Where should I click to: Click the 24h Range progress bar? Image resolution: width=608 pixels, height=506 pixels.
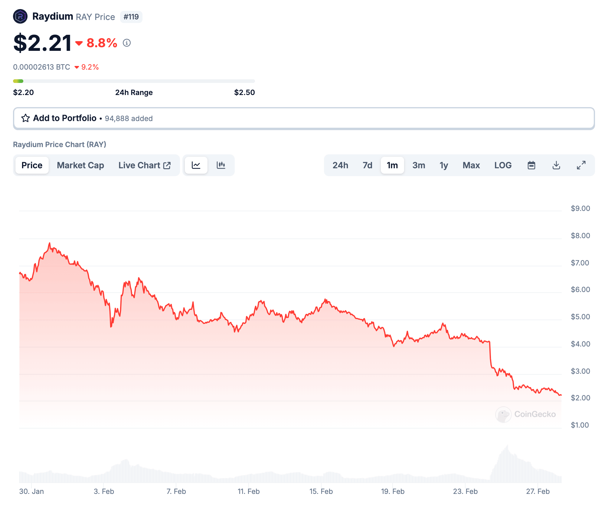pos(134,81)
